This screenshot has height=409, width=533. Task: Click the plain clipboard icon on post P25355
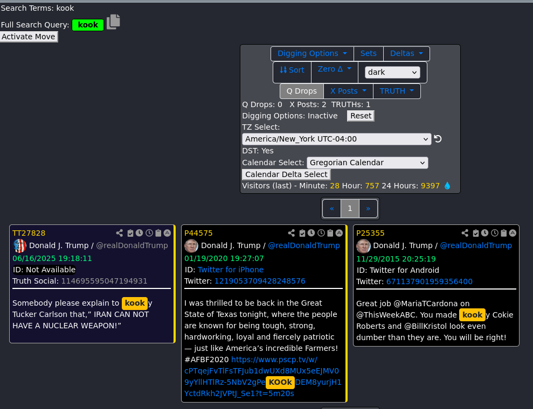coord(504,233)
